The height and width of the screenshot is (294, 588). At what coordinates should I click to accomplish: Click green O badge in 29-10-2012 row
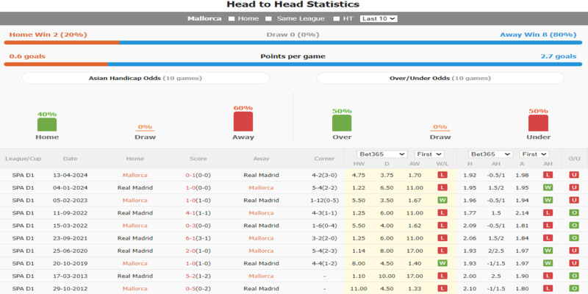[x=572, y=287]
